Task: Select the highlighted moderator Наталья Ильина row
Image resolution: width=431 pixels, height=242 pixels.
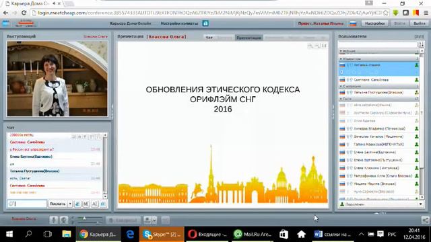Action: (x=378, y=69)
